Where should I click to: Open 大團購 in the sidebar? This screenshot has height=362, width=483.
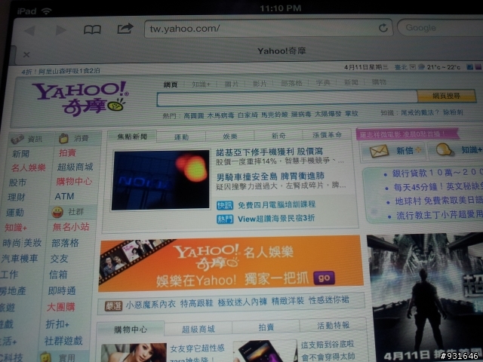click(x=60, y=307)
